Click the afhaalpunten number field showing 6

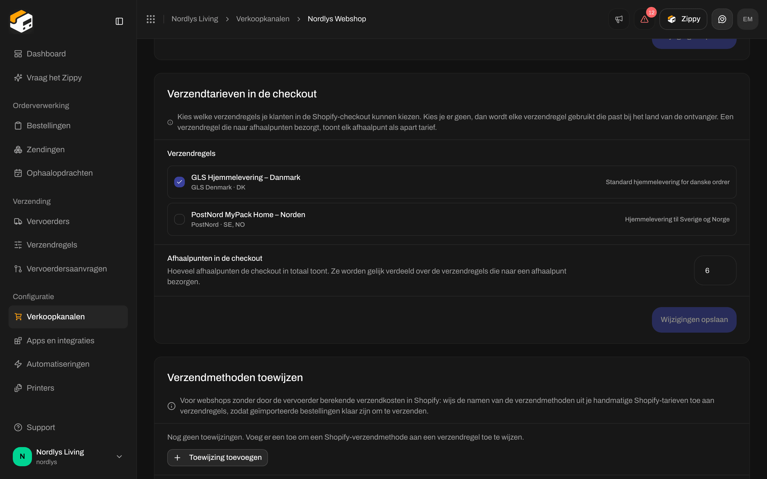click(715, 271)
